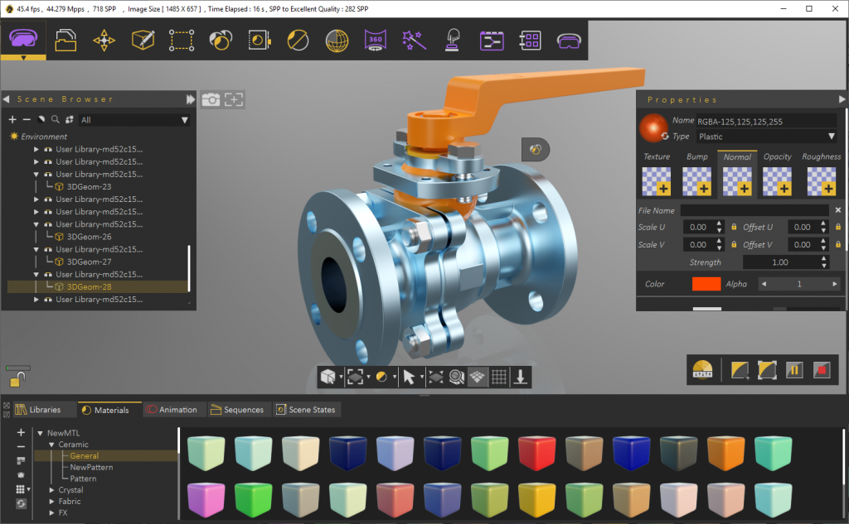Select the Translate/Move tool in the toolbar
Viewport: 849px width, 524px height.
click(104, 39)
